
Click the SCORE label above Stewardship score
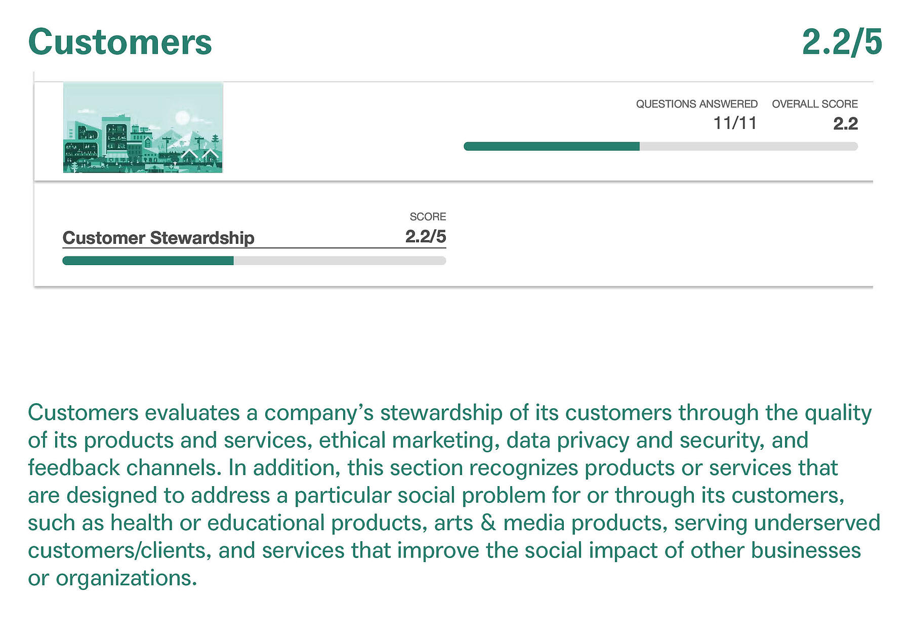pyautogui.click(x=428, y=217)
